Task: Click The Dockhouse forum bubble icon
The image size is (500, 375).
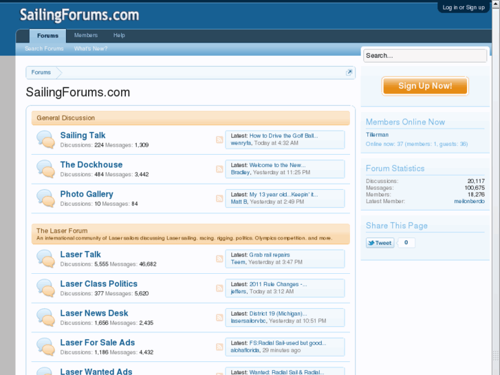Action: click(x=45, y=169)
